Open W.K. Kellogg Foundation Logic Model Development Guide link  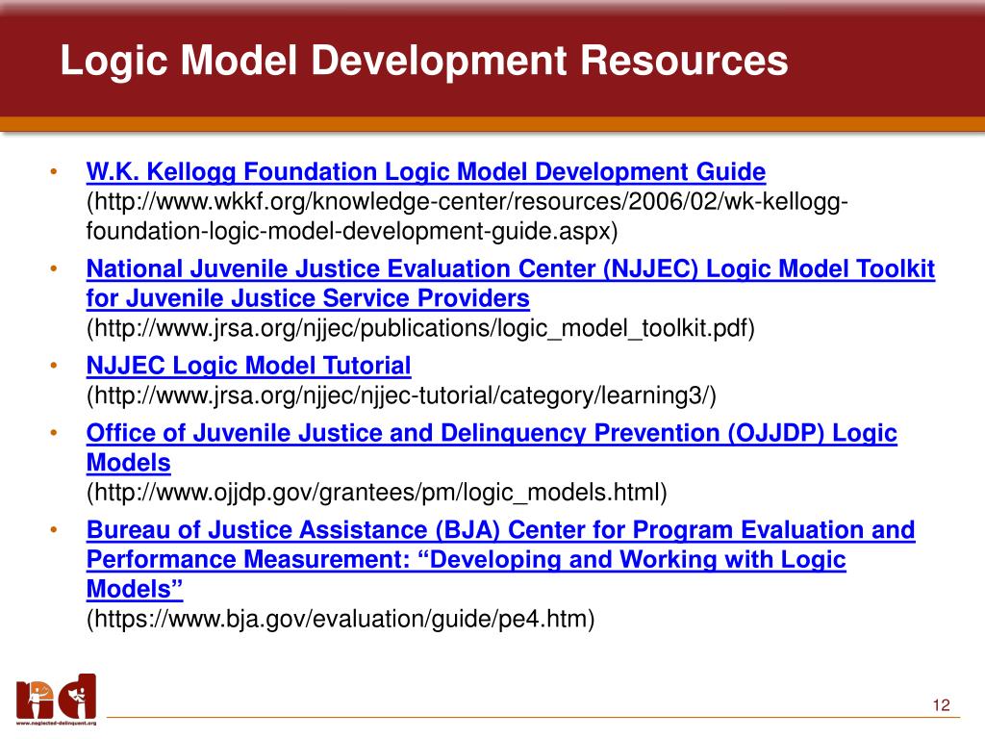(x=426, y=171)
